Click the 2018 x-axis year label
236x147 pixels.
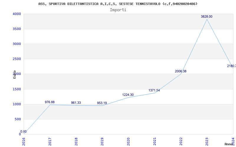(x=76, y=142)
